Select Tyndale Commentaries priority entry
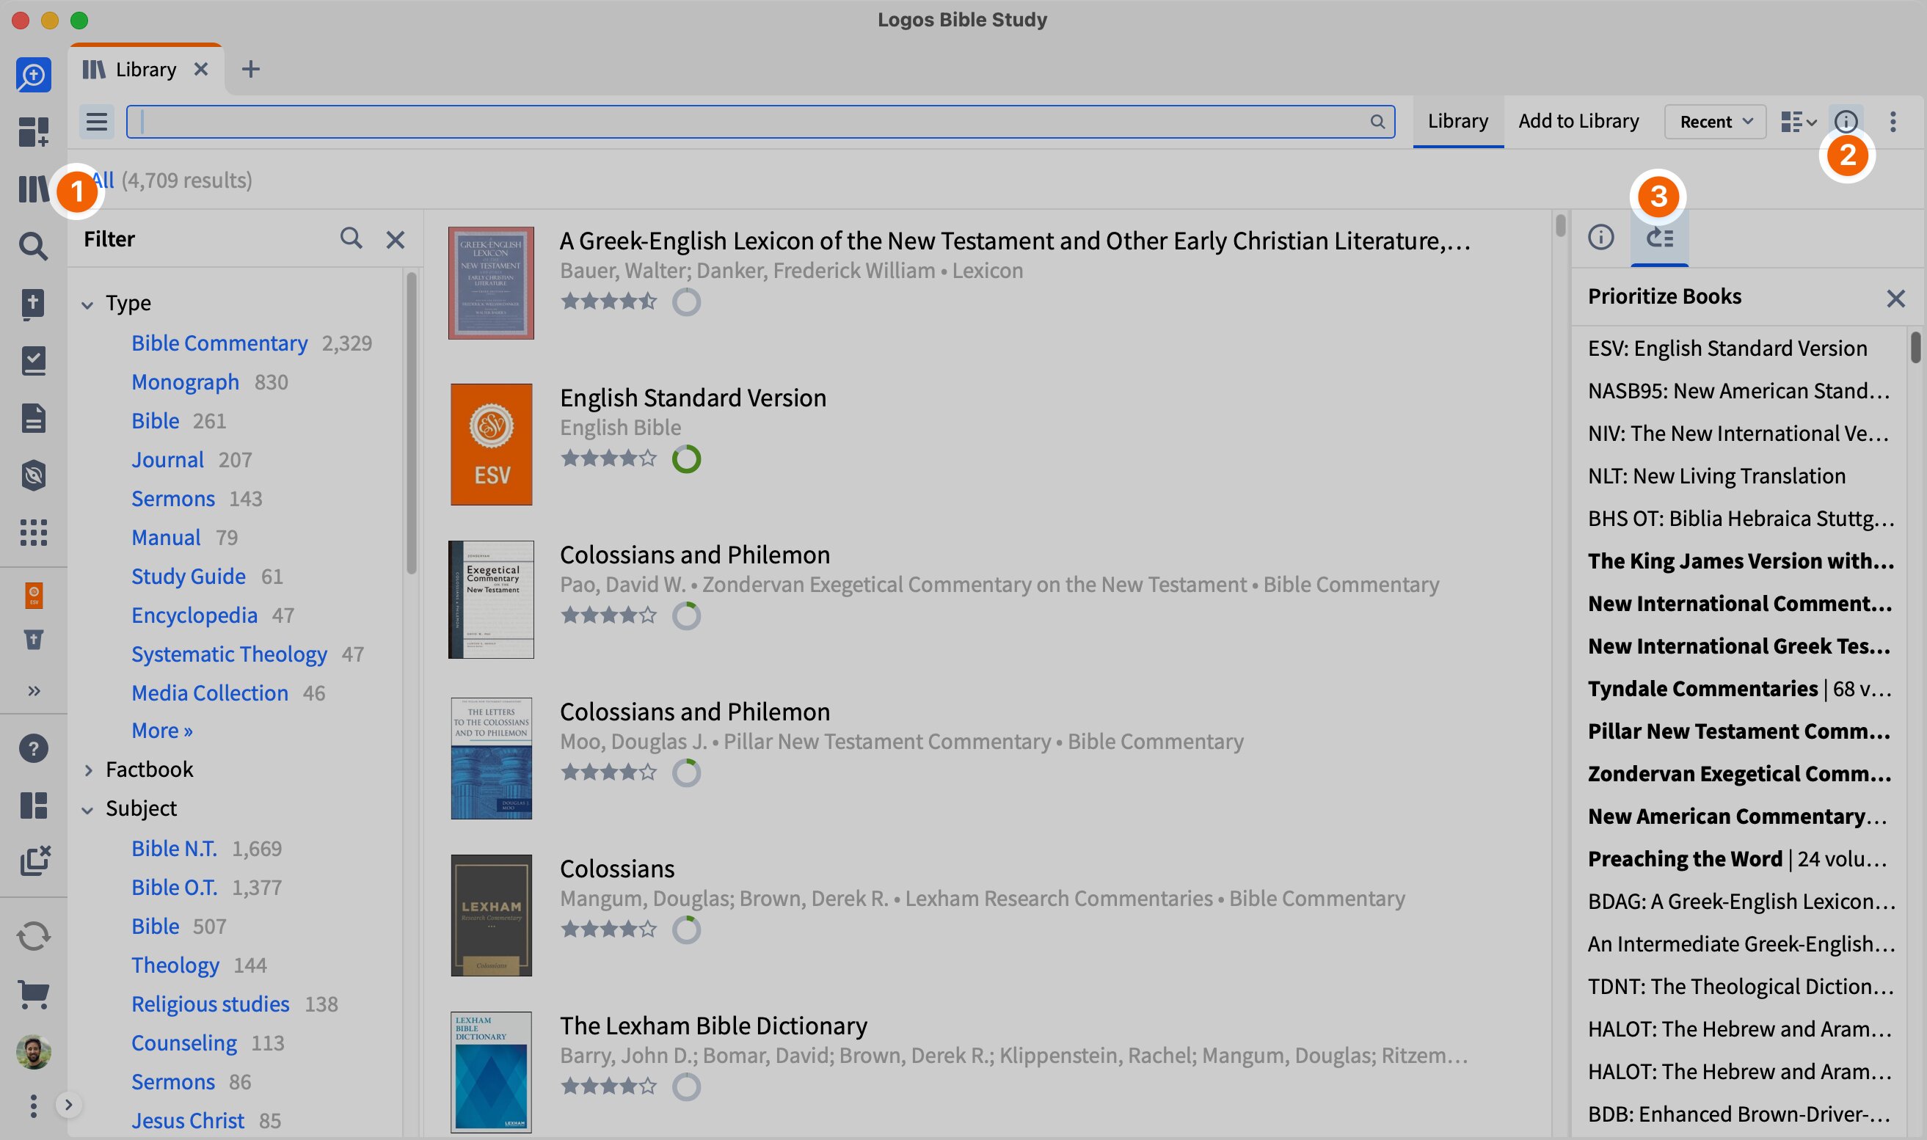The height and width of the screenshot is (1140, 1927). (1740, 688)
